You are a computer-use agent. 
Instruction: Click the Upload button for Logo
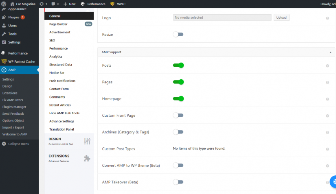[x=281, y=17]
